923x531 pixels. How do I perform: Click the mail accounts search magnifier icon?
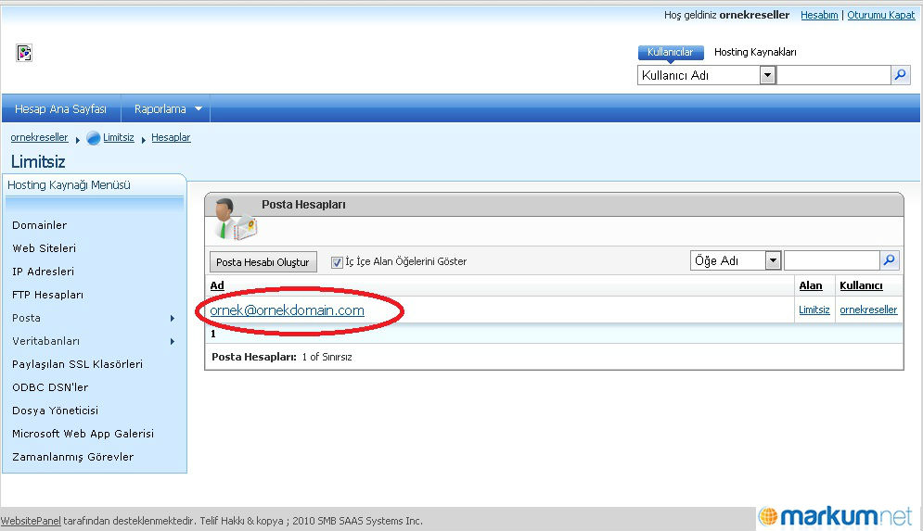[890, 260]
